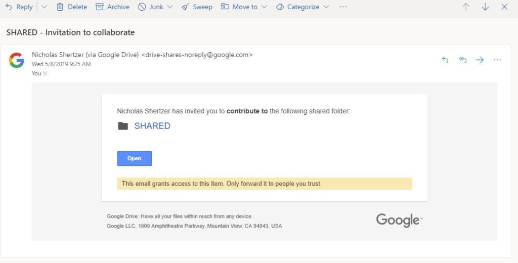This screenshot has height=263, width=518.
Task: Click the blue Open button
Action: (135, 159)
